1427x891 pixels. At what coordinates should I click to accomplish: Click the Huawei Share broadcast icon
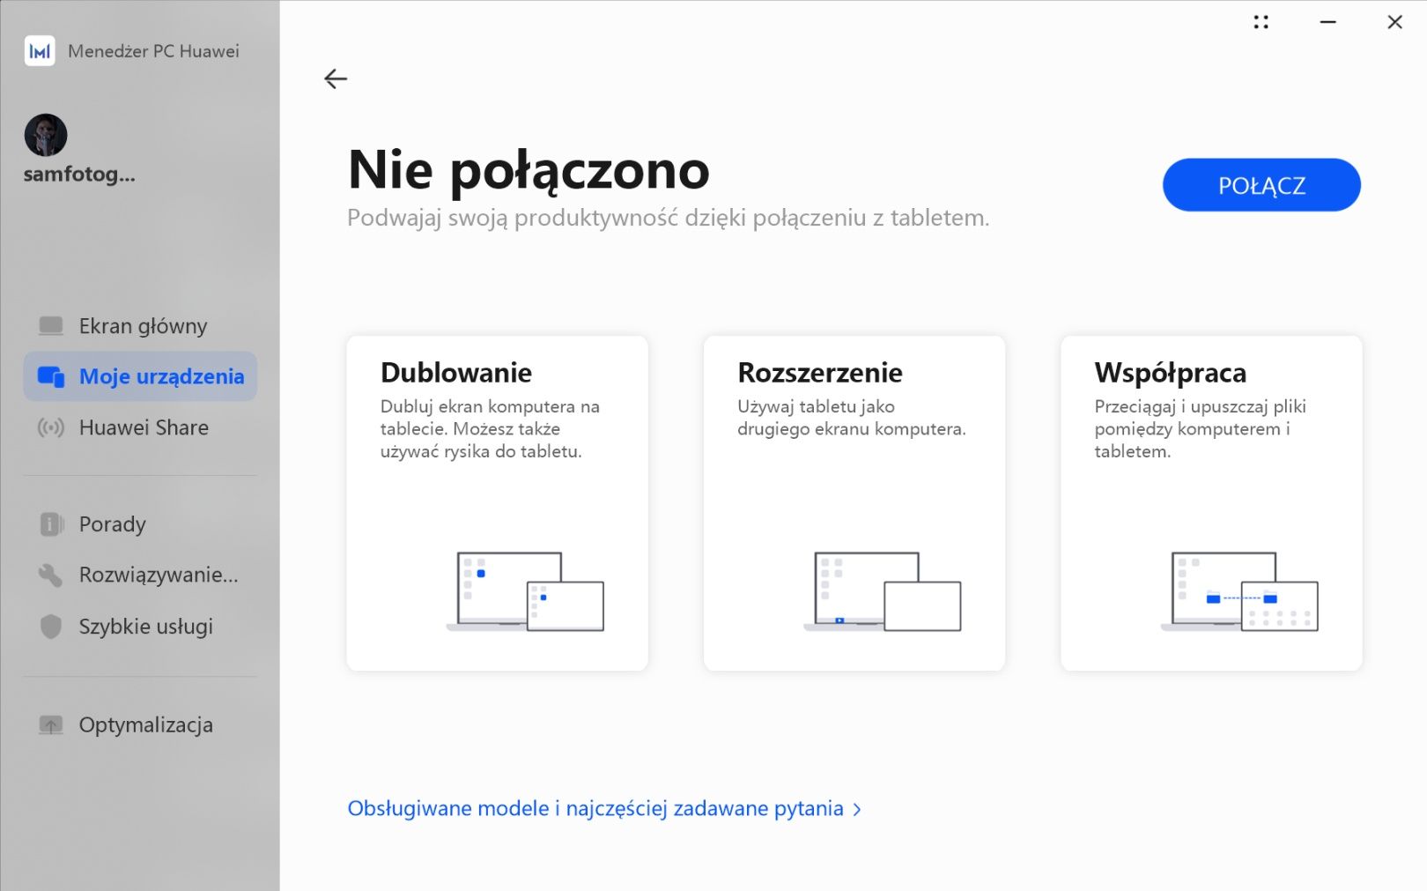click(x=51, y=428)
